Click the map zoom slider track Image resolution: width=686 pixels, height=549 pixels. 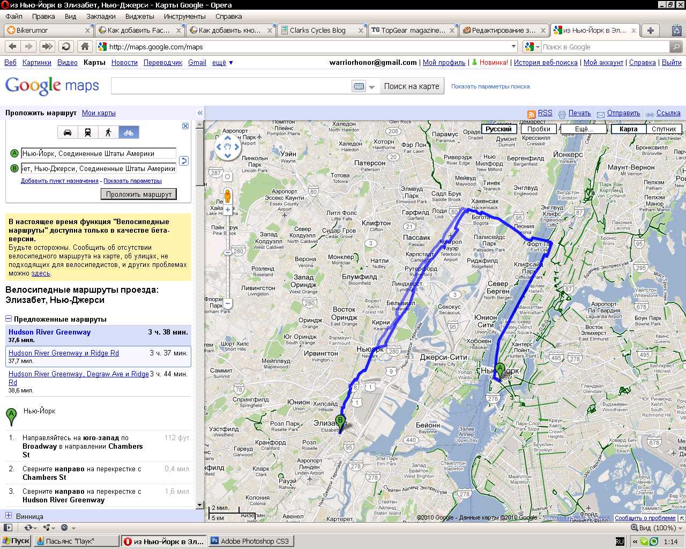coord(228,256)
